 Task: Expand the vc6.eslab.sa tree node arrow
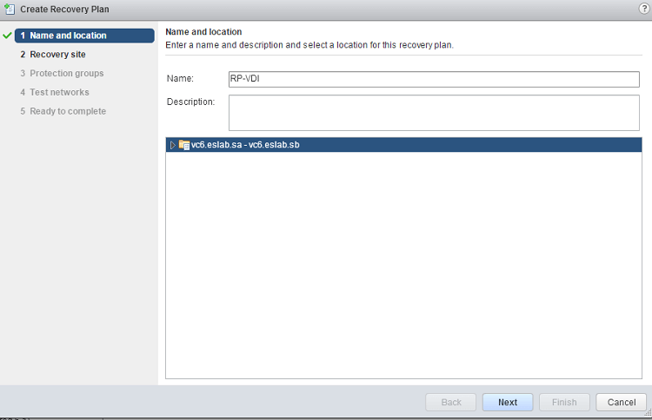pos(173,145)
